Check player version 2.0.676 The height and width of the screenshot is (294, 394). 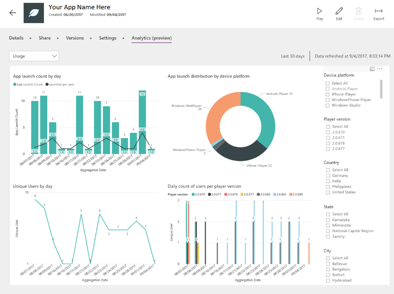point(328,143)
